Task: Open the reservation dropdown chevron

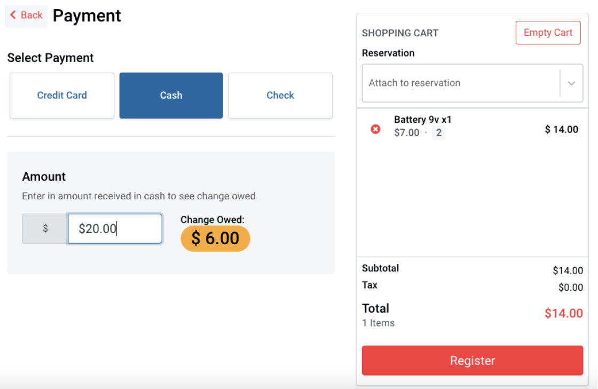Action: 571,83
